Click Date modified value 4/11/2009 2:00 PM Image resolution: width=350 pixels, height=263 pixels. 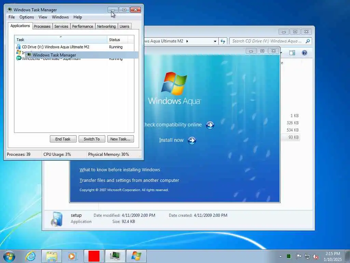[138, 215]
